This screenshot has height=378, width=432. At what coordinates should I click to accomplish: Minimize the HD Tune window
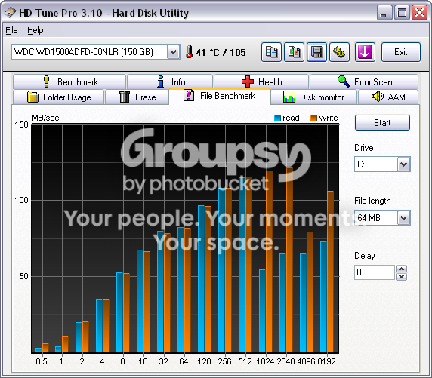384,12
